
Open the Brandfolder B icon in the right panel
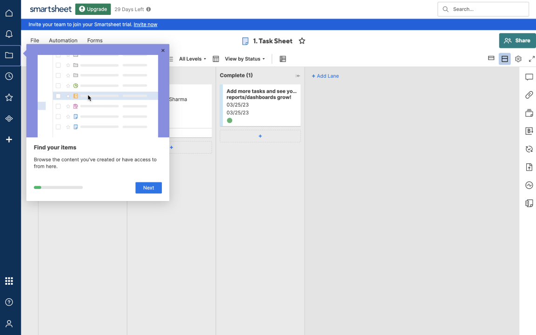[x=529, y=131]
